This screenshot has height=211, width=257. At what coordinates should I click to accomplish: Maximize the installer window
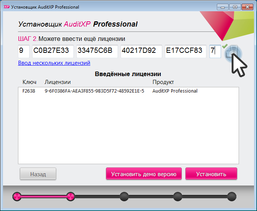[235, 7]
